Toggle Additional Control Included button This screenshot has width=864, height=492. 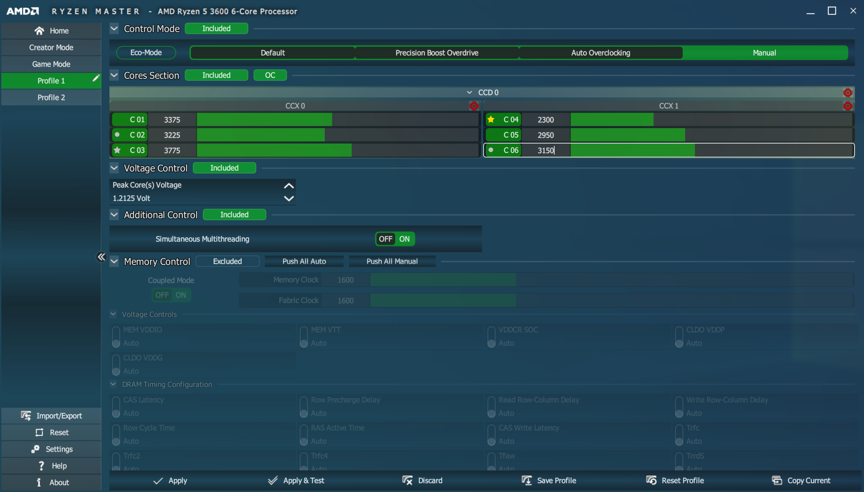click(x=234, y=214)
